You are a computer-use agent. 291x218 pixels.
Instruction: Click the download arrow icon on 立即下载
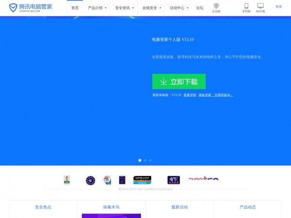click(163, 81)
